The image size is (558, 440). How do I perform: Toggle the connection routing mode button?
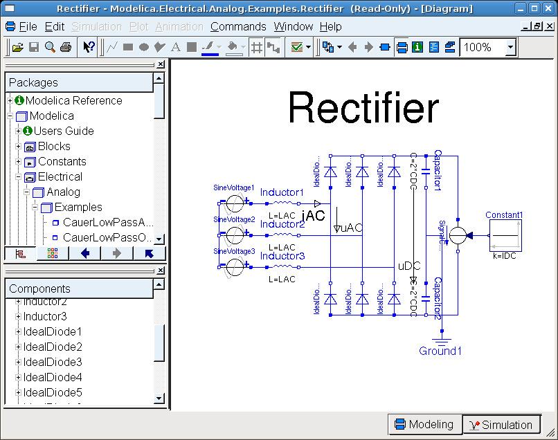273,47
